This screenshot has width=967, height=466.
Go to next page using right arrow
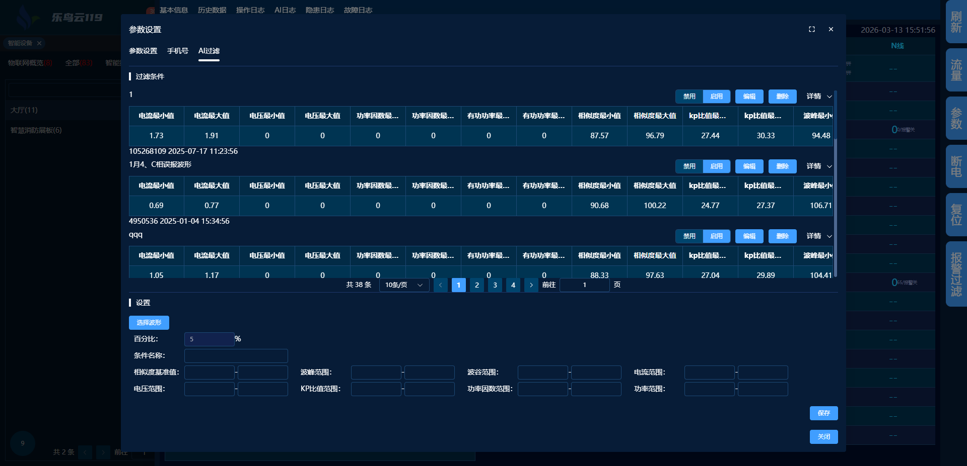(x=531, y=285)
